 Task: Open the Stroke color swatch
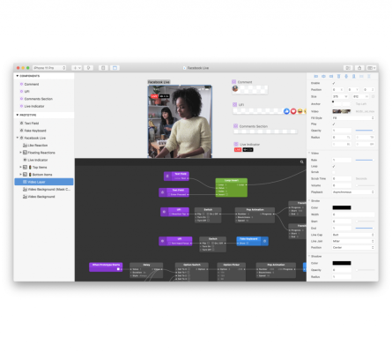pos(342,207)
